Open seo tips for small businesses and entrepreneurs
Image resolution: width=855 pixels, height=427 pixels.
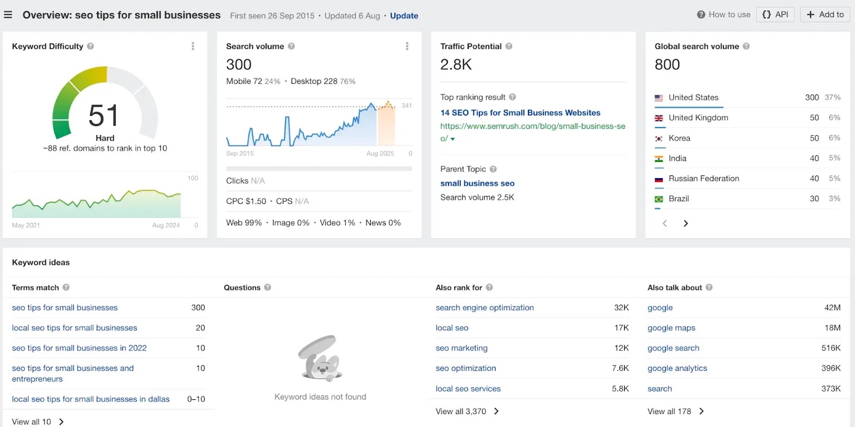(x=73, y=374)
